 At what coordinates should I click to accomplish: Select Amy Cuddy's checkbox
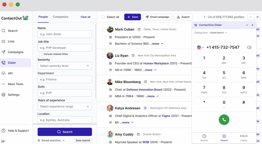point(103,134)
